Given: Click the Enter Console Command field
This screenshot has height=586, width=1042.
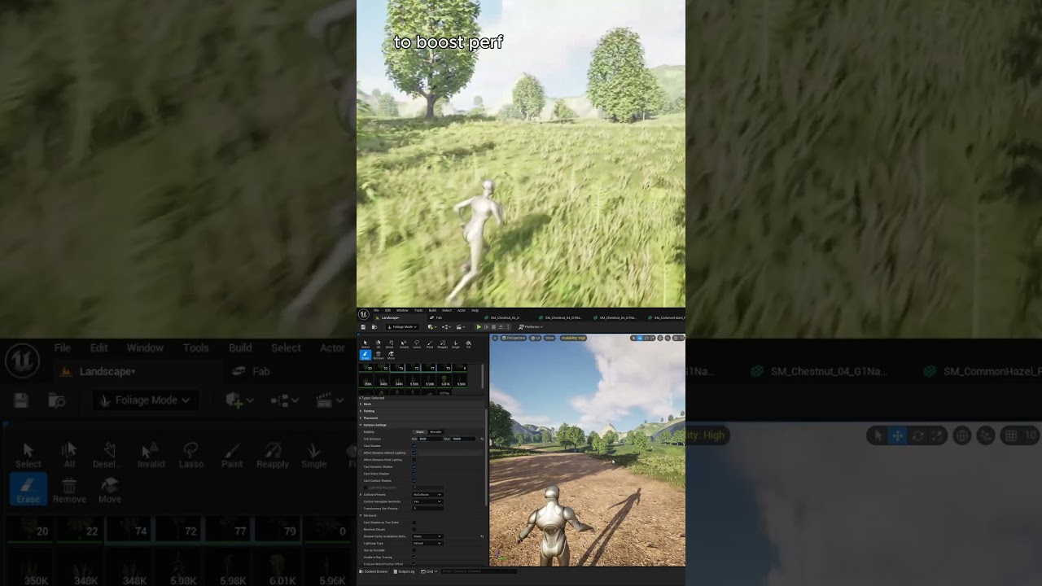Looking at the screenshot, I should [480, 571].
